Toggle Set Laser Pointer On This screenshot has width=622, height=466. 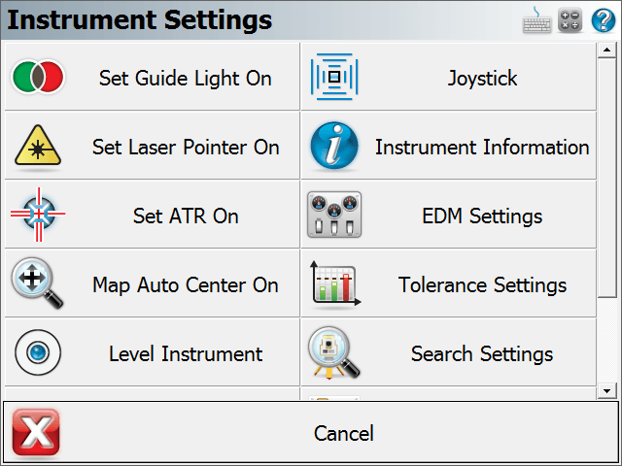153,146
